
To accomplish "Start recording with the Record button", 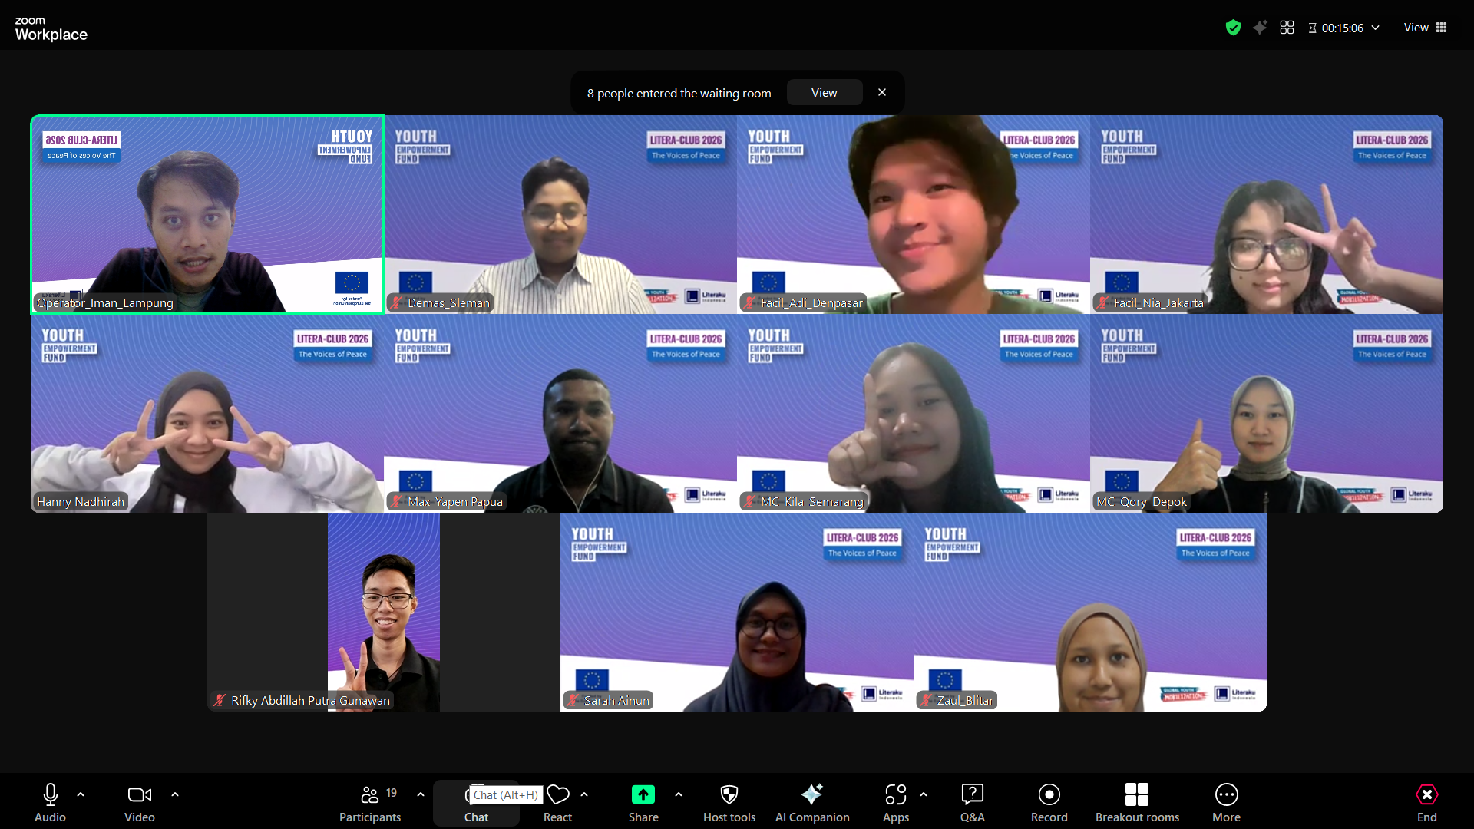I will point(1049,794).
